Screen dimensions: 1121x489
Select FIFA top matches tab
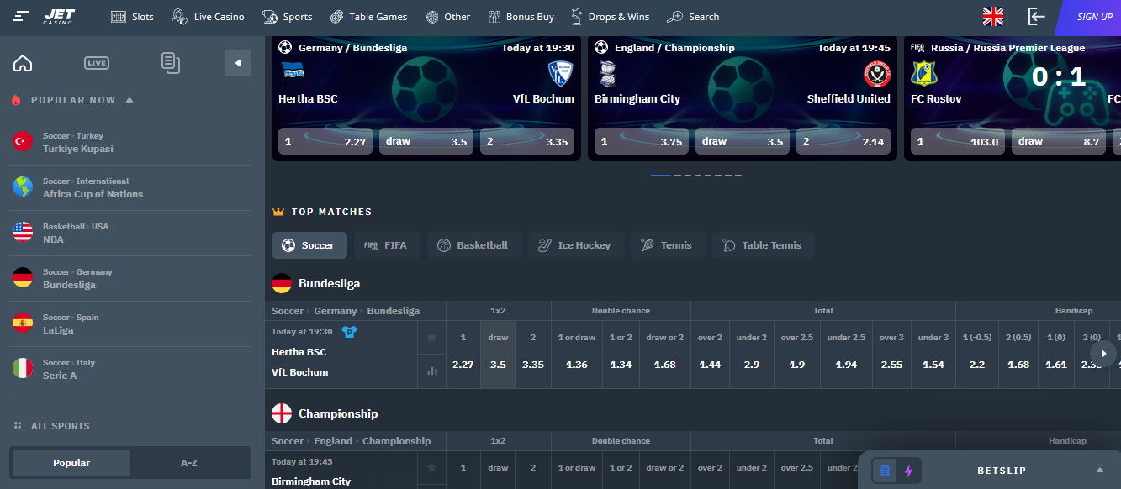[x=387, y=245]
